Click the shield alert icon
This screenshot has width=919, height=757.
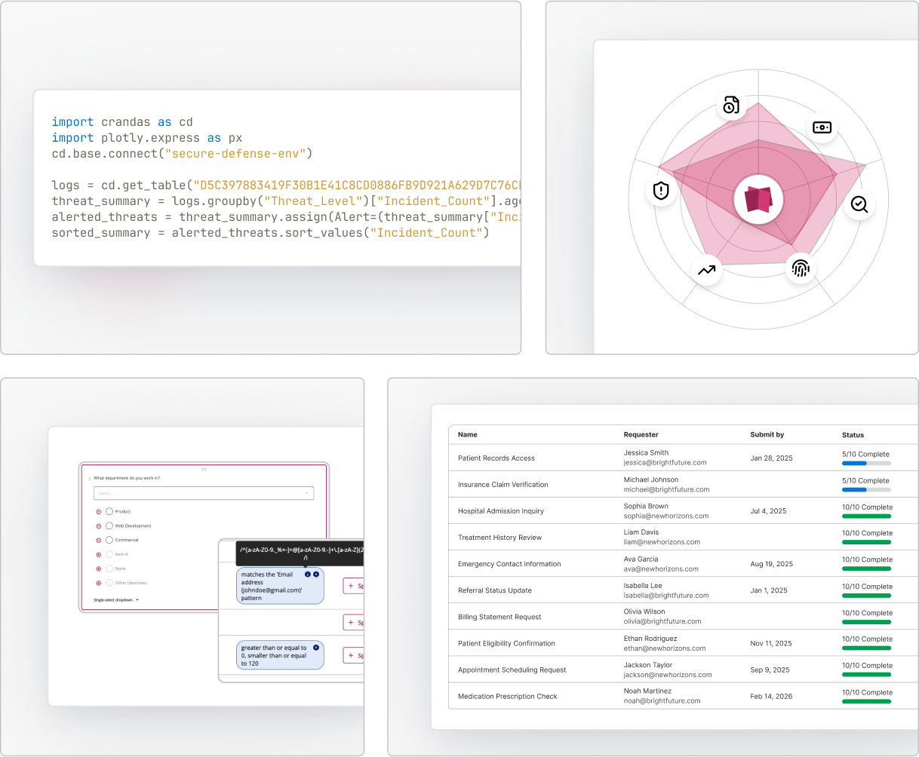[x=661, y=191]
